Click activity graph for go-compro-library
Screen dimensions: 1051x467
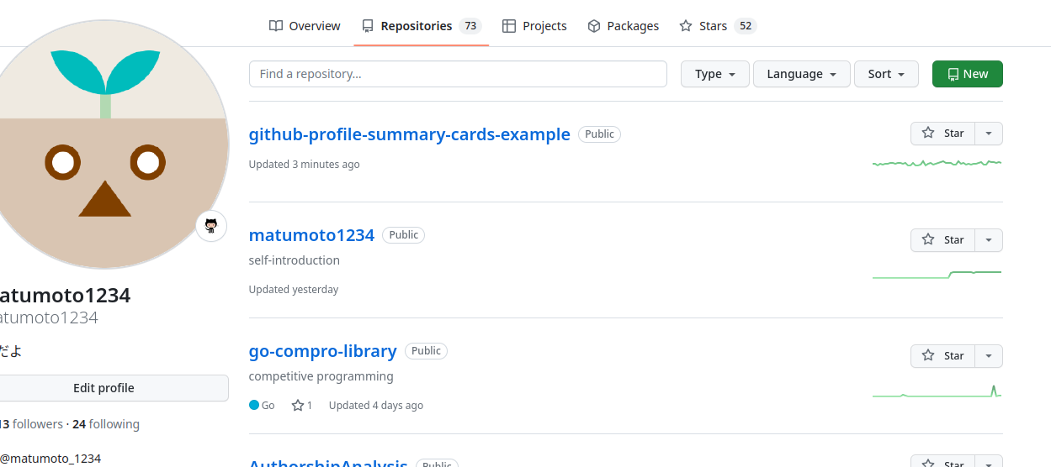click(x=937, y=391)
